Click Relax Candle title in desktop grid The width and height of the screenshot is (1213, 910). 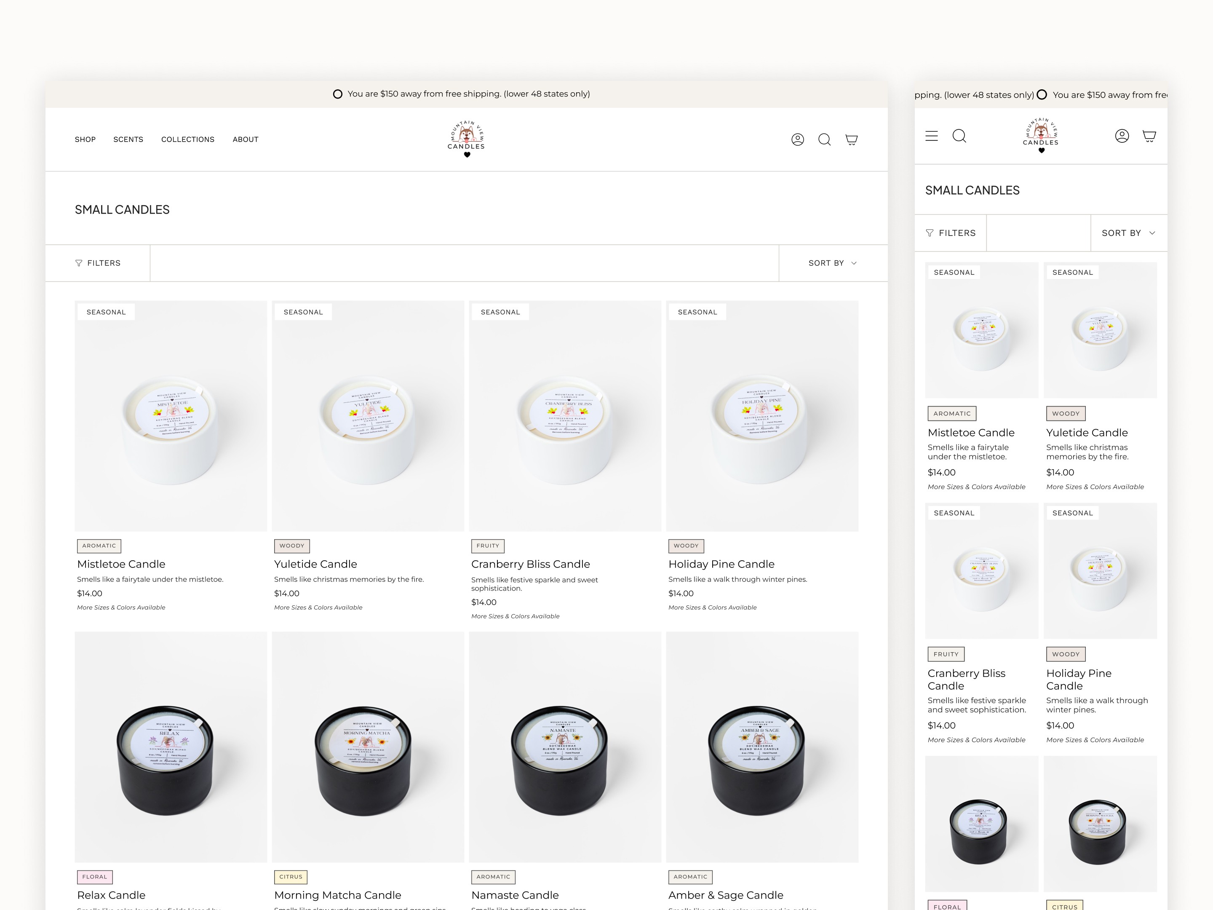coord(111,895)
